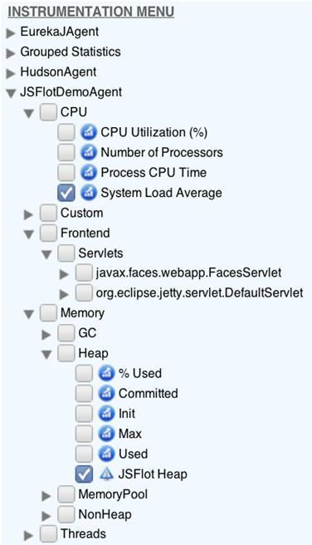312x545 pixels.
Task: Check the Threads checkbox
Action: tap(48, 534)
